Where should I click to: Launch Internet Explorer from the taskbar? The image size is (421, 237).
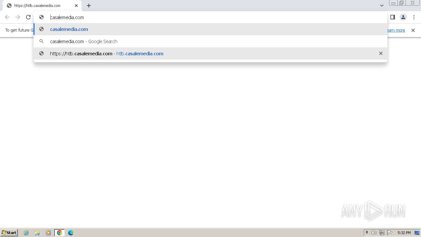[x=26, y=233]
